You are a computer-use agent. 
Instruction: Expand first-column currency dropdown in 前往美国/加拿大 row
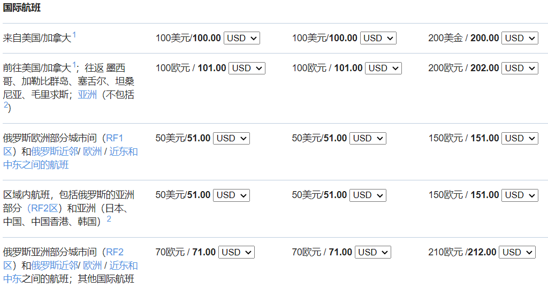tap(247, 68)
